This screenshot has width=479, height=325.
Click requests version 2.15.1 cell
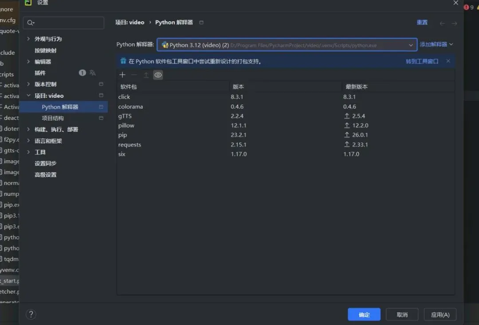click(238, 144)
